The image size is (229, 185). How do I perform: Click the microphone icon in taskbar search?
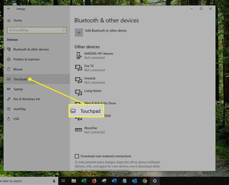coord(54,181)
